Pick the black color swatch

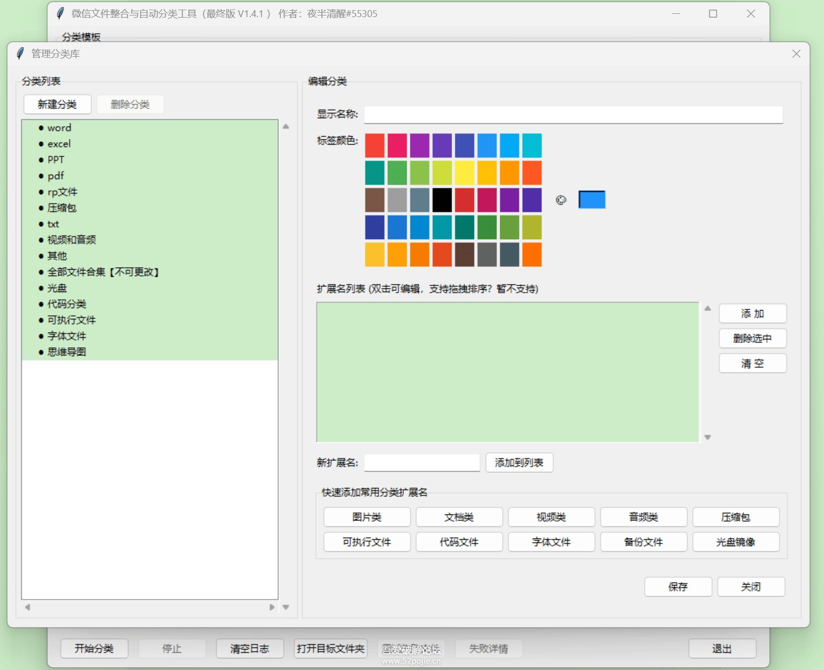coord(442,200)
